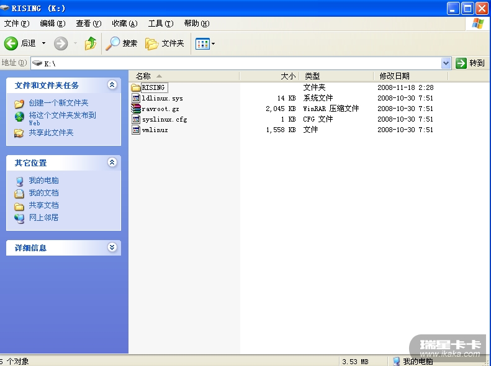Click the 我的文档 documents icon
Screen dimensions: 491x366
(x=19, y=194)
